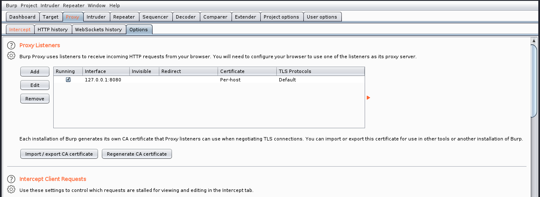
Task: Open the Burp menu
Action: click(x=11, y=5)
